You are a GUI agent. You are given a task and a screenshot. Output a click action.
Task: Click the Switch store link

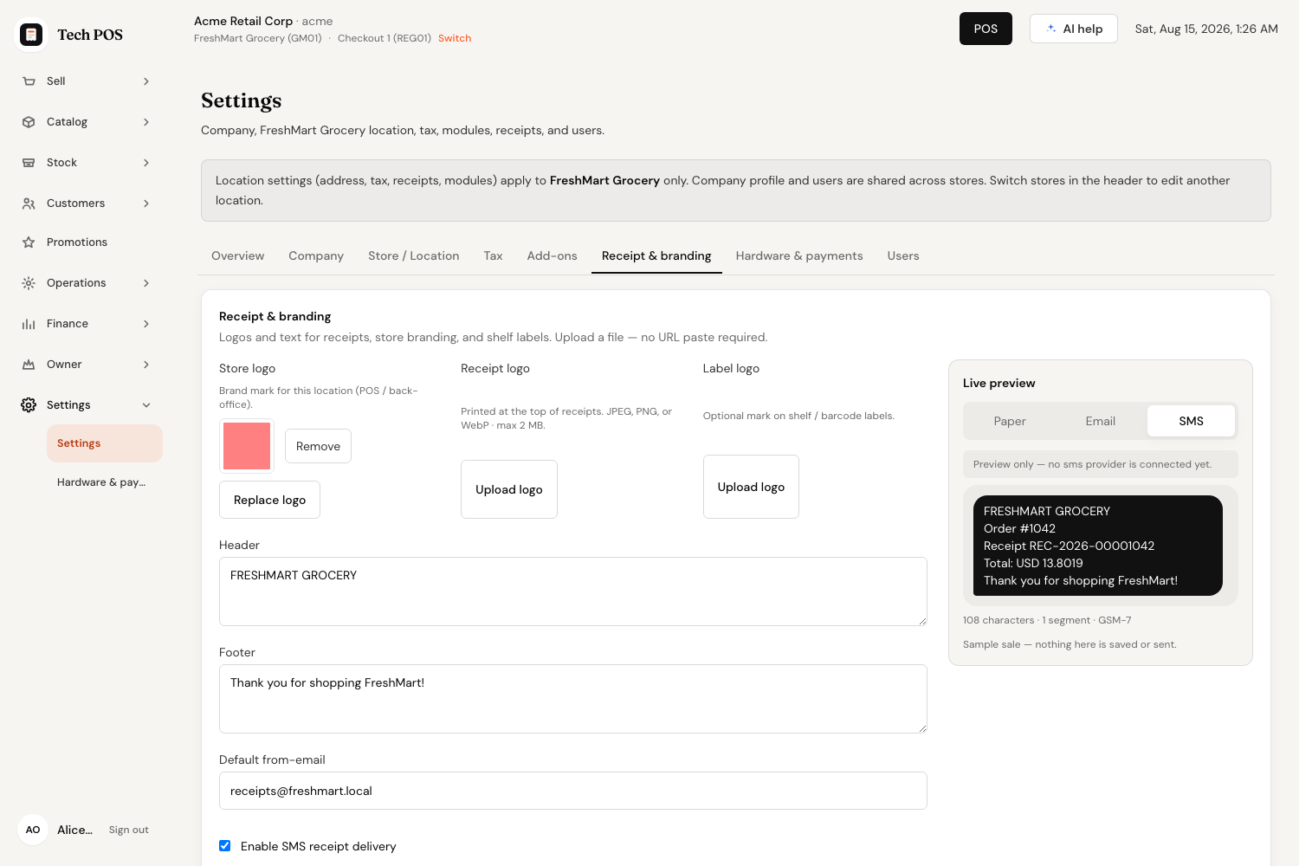tap(455, 38)
